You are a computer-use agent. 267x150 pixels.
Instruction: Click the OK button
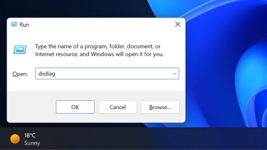pos(75,107)
